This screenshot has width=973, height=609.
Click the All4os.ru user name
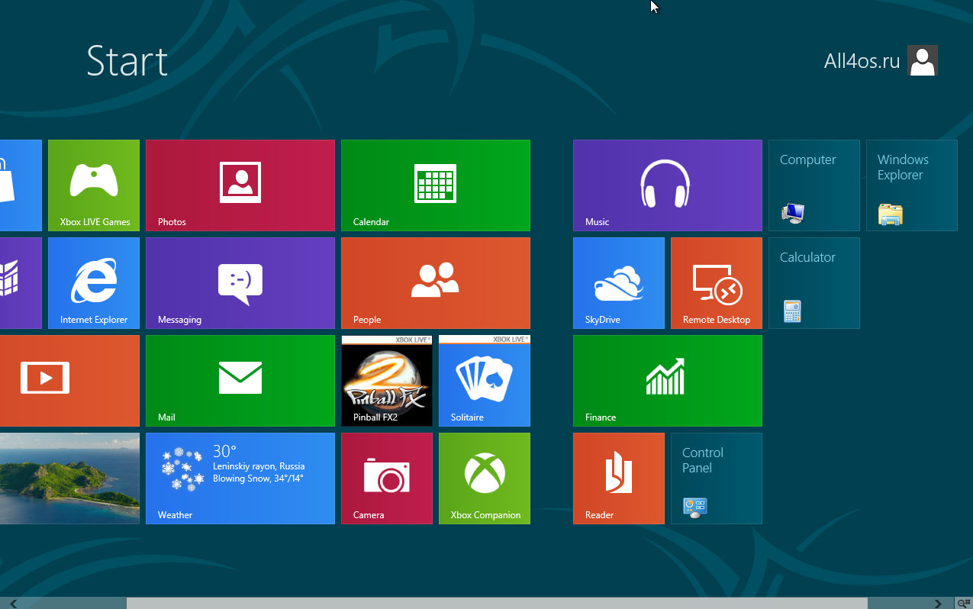point(862,61)
